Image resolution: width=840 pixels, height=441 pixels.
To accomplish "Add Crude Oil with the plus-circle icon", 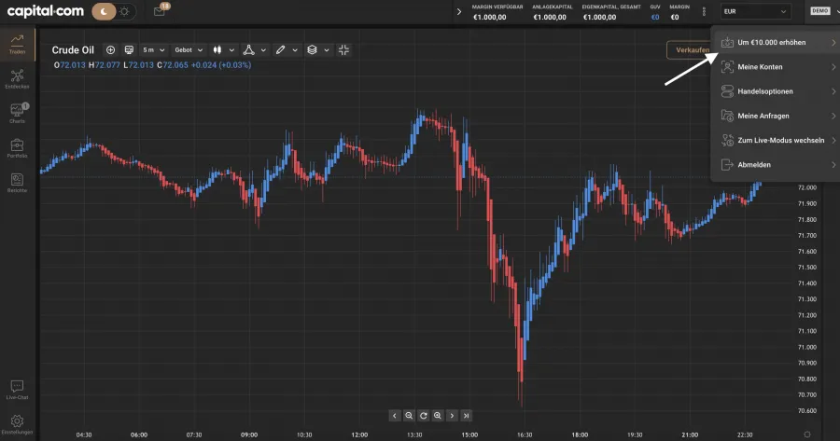I will pyautogui.click(x=110, y=49).
